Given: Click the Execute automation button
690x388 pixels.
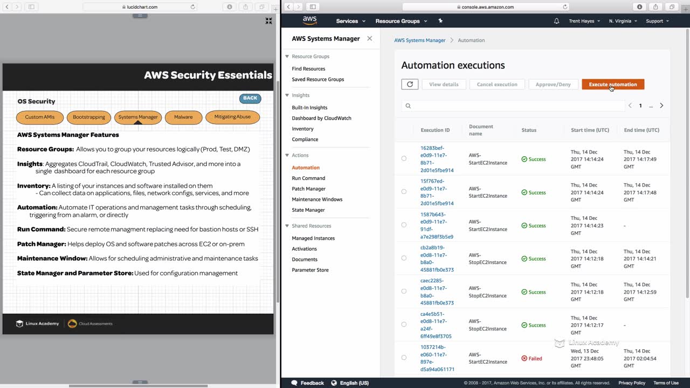Looking at the screenshot, I should tap(612, 84).
